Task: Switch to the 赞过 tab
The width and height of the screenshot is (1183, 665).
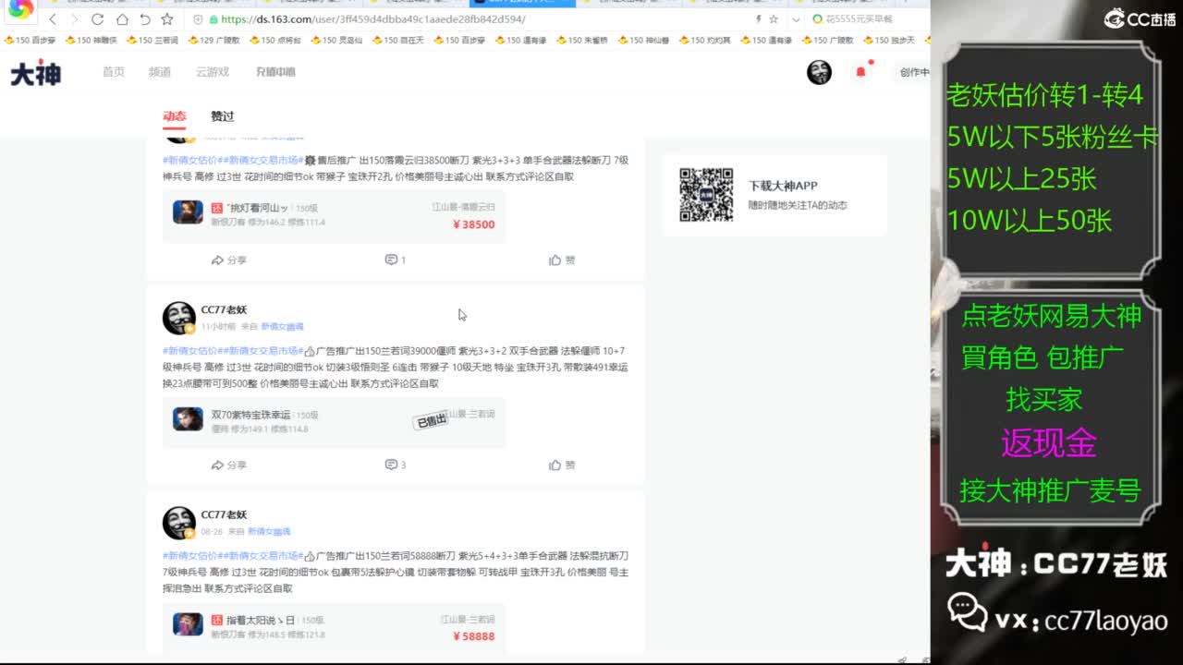Action: 222,117
